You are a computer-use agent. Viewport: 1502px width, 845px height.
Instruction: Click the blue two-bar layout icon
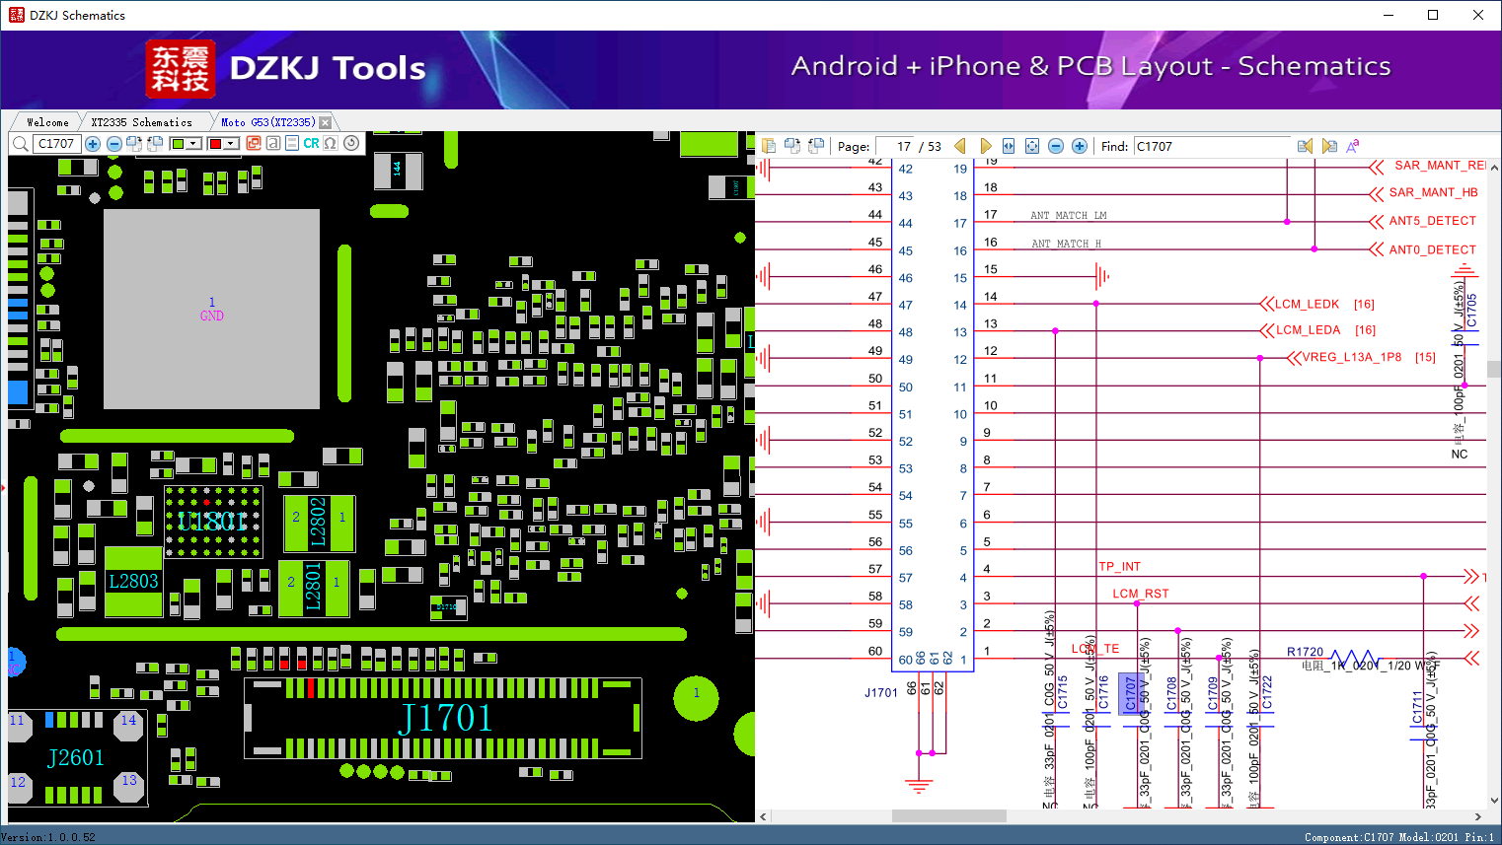click(292, 143)
